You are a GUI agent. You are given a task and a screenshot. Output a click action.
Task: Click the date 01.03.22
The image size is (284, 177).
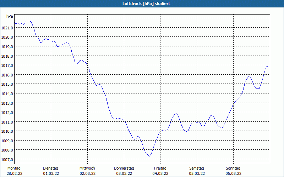coord(51,173)
